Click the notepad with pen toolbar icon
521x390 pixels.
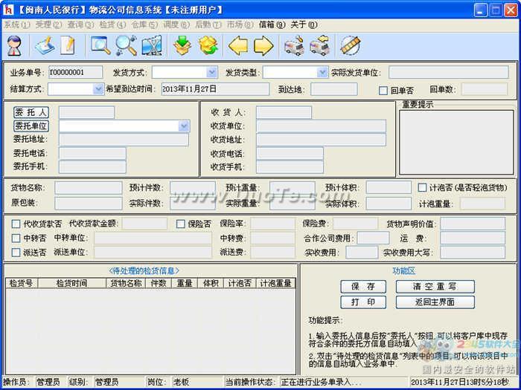click(x=45, y=45)
